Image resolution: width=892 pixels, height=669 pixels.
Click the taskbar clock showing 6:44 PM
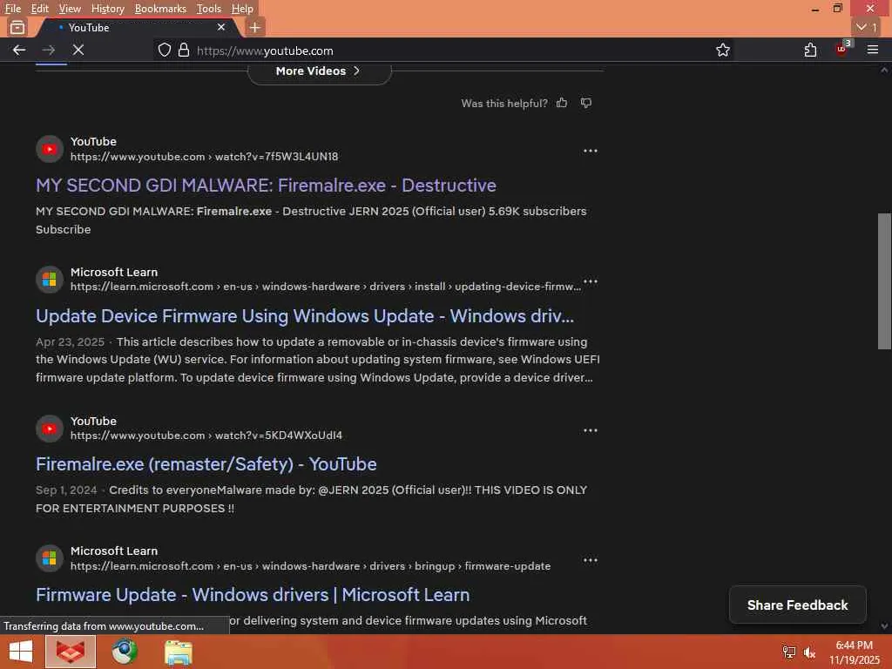[x=854, y=652]
